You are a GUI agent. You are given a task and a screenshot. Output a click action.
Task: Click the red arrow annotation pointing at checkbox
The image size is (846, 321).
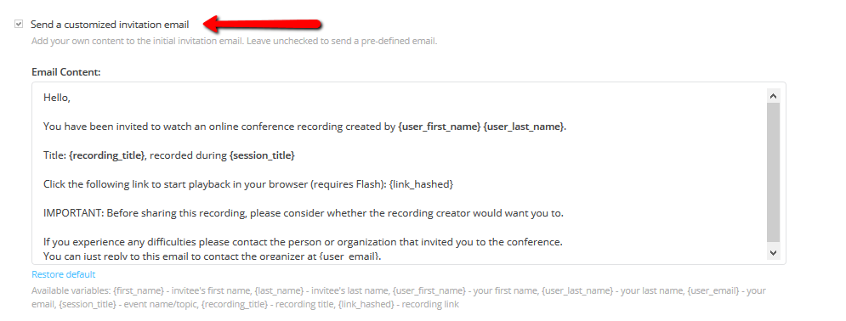point(263,24)
